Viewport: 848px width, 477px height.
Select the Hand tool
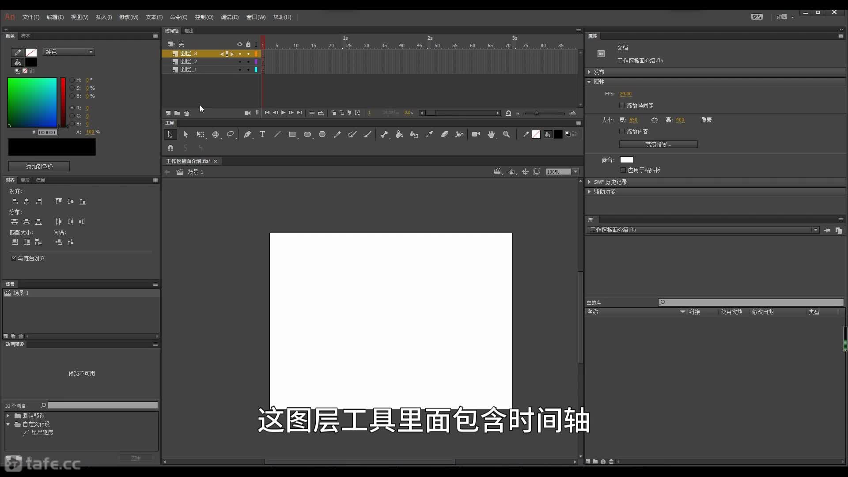[491, 134]
